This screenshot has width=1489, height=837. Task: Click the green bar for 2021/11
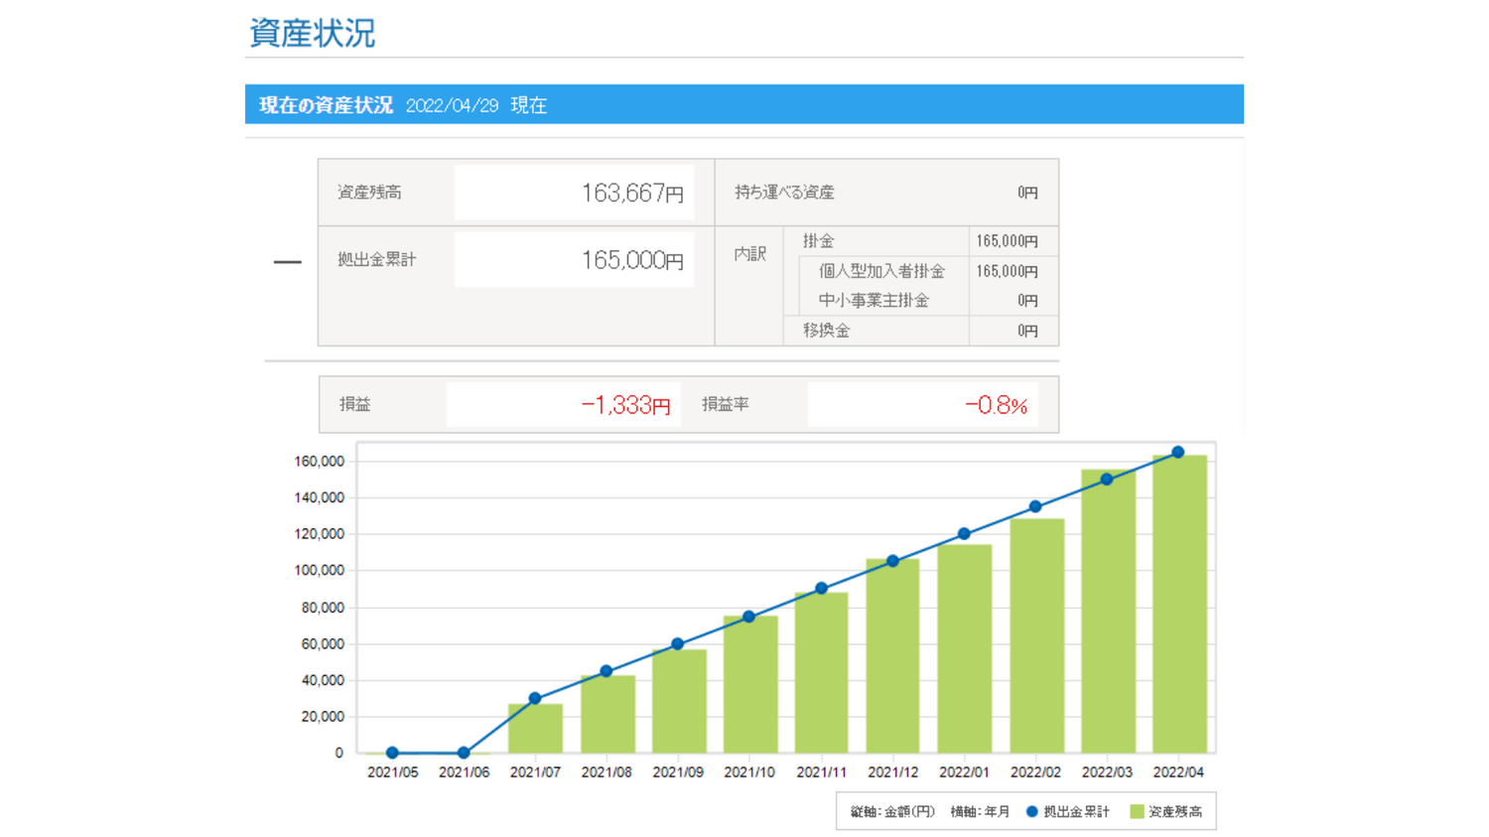coord(822,672)
